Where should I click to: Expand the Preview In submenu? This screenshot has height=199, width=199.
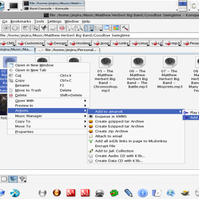tap(48, 105)
